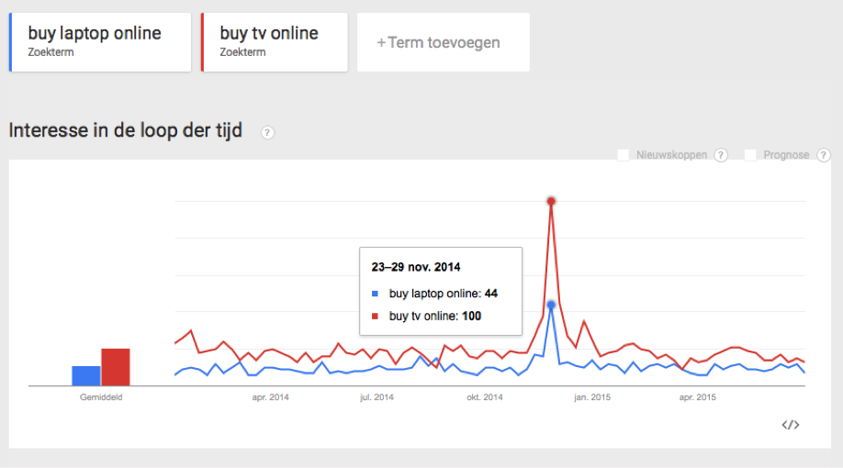Click the embed code icon below chart
This screenshot has height=468, width=843.
click(791, 425)
